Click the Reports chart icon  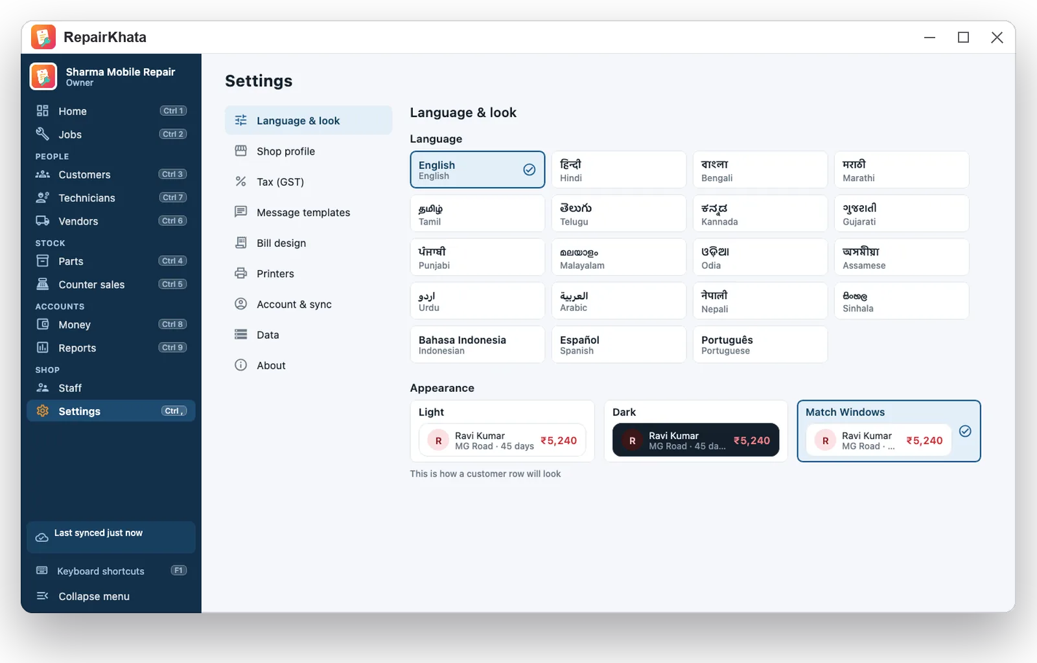[43, 348]
